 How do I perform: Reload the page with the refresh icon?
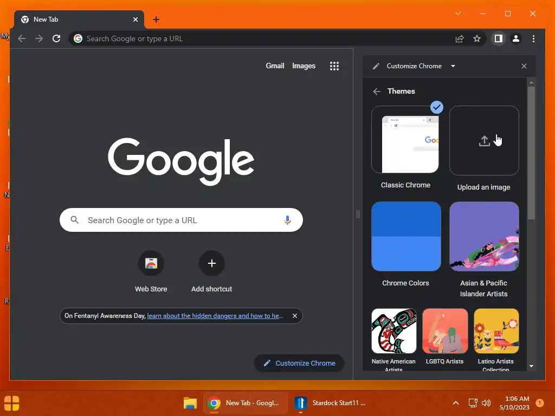tap(56, 38)
